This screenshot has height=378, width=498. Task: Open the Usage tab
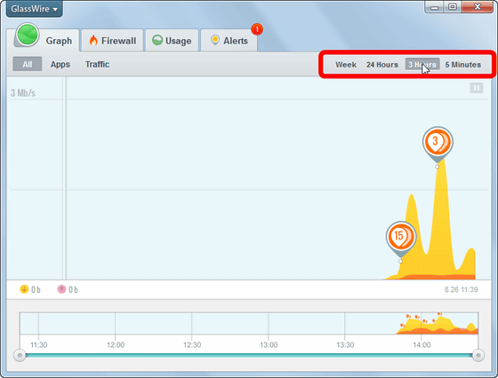(172, 40)
